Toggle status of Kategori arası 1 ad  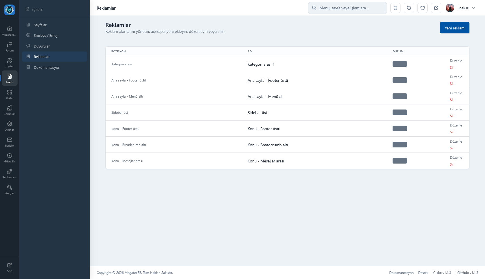[400, 64]
